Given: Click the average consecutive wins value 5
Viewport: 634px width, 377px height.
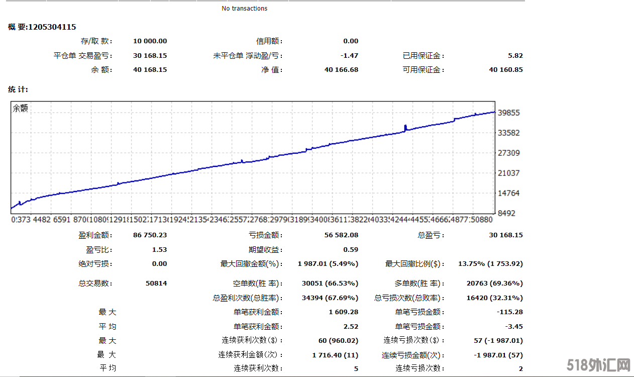Looking at the screenshot, I should (x=356, y=369).
